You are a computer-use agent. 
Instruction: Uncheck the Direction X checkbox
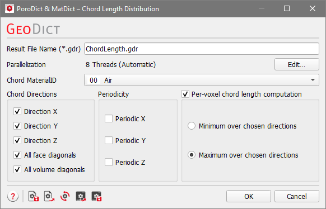[x=17, y=111]
